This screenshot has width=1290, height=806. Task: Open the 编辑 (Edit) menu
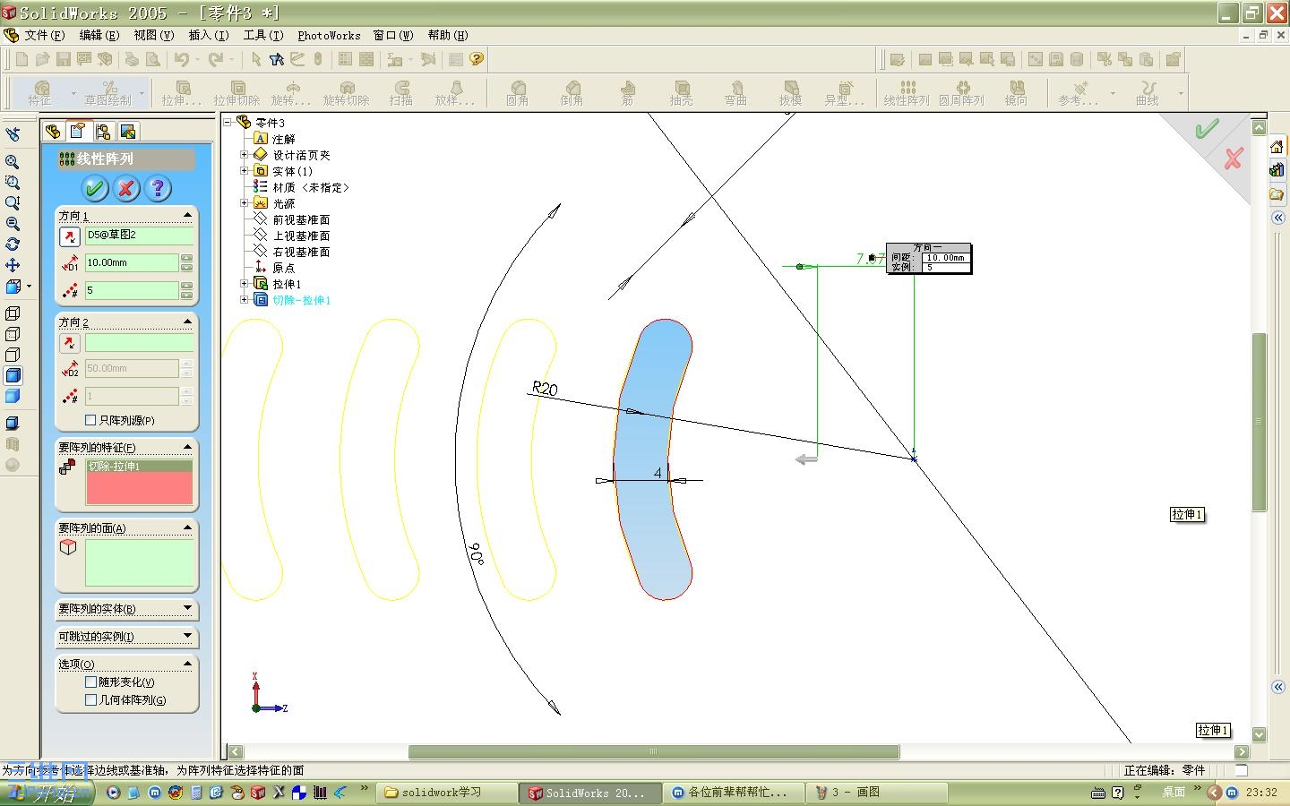click(x=99, y=35)
